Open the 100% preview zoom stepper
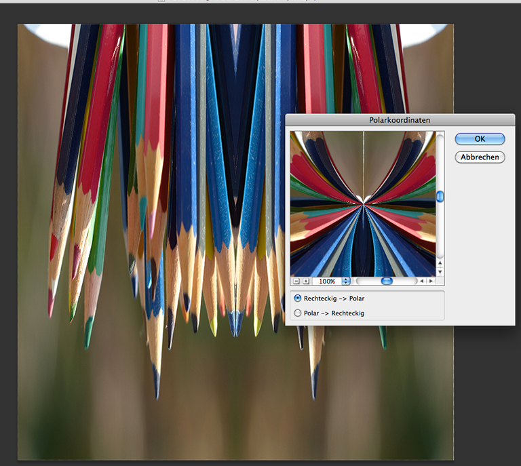Image resolution: width=521 pixels, height=466 pixels. click(x=346, y=281)
